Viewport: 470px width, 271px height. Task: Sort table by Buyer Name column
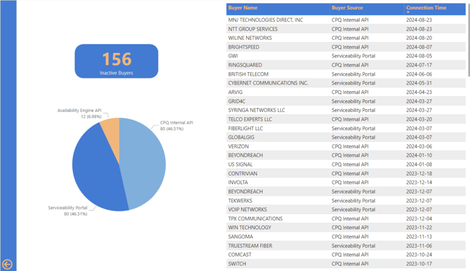pyautogui.click(x=243, y=8)
